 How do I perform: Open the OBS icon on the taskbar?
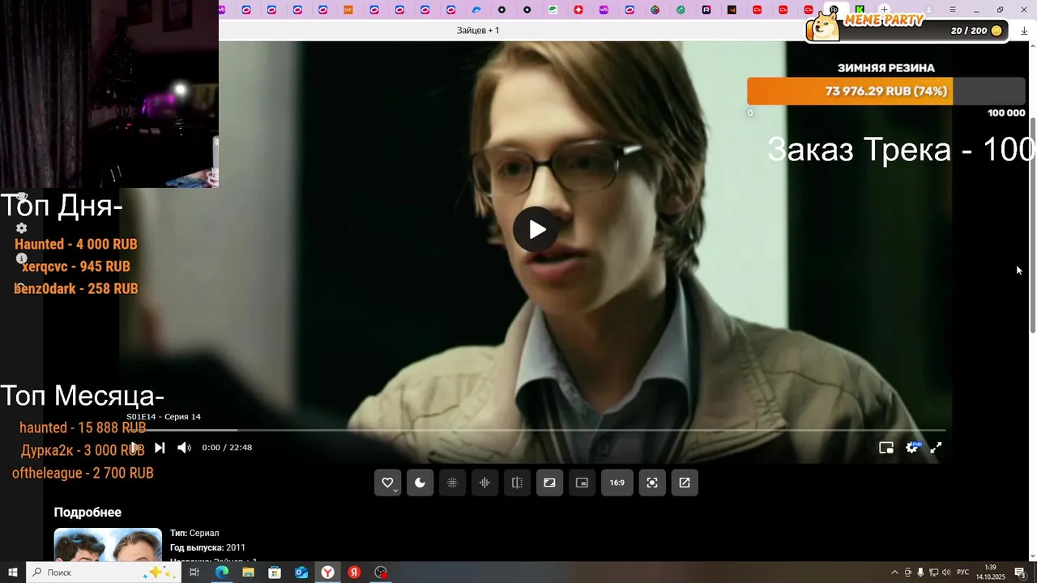(x=381, y=572)
